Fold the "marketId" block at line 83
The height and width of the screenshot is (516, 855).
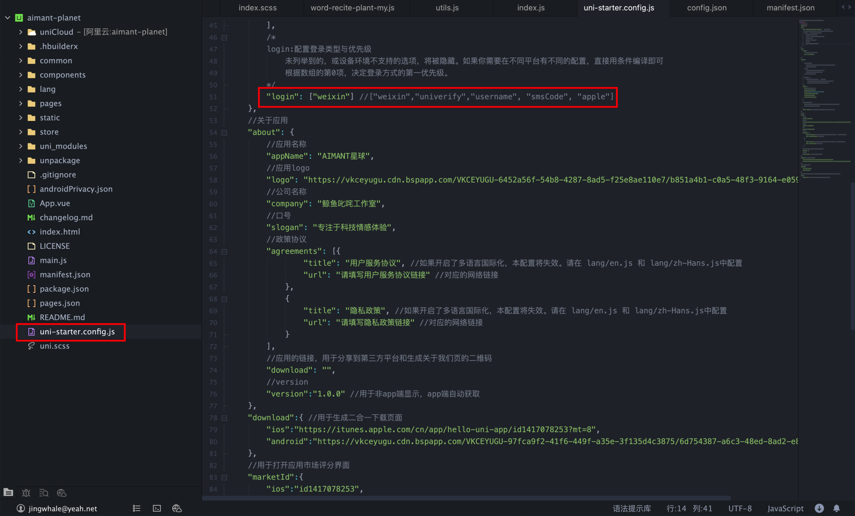[x=224, y=478]
